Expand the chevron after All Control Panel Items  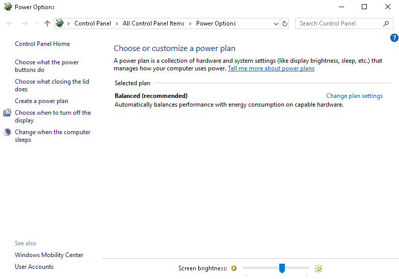tap(190, 23)
